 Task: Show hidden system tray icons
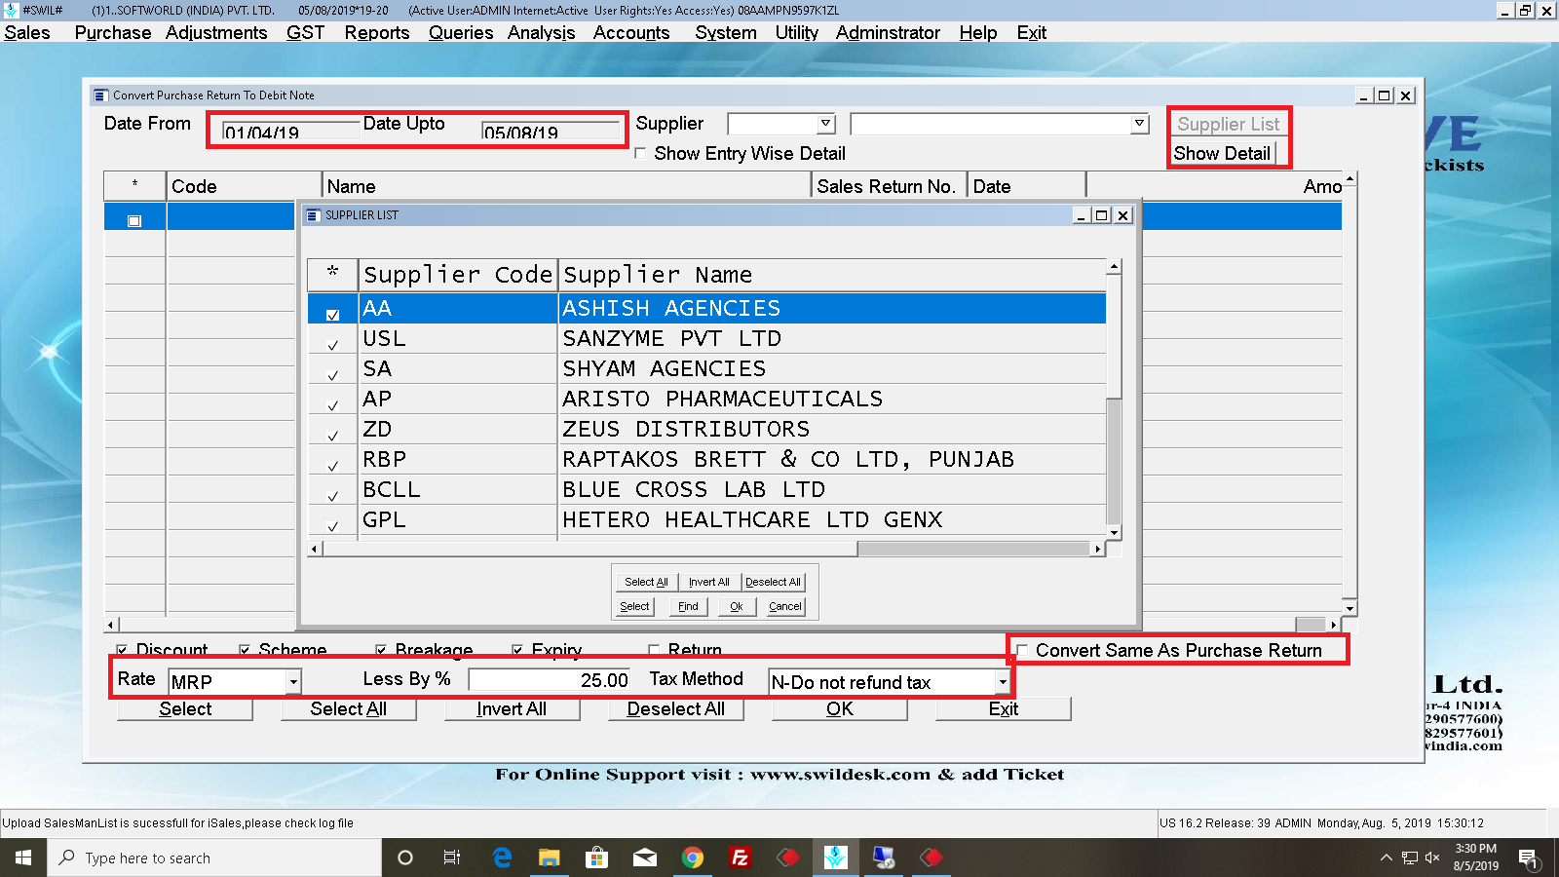click(1386, 858)
